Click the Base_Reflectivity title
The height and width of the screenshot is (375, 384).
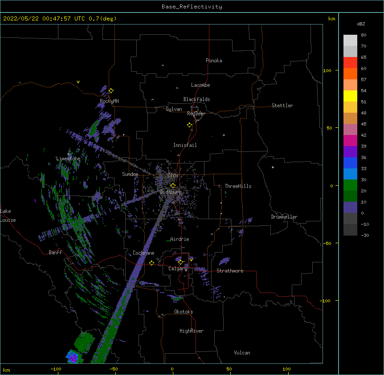pyautogui.click(x=192, y=7)
